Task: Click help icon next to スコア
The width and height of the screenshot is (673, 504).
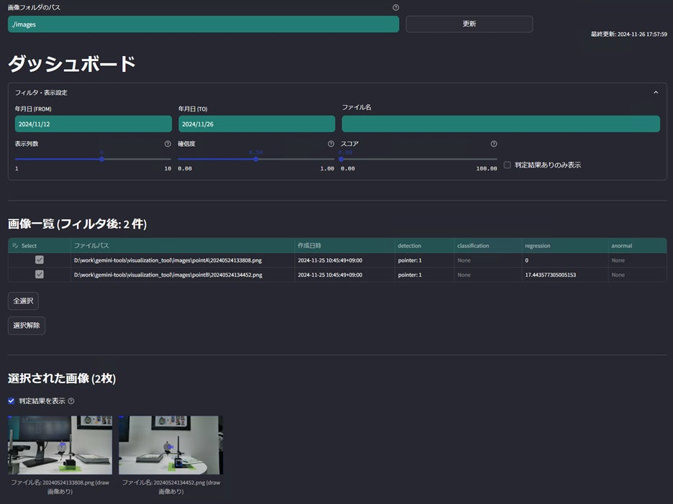Action: pyautogui.click(x=494, y=144)
